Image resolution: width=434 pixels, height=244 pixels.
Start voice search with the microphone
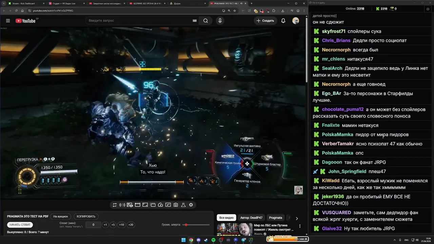(x=220, y=21)
